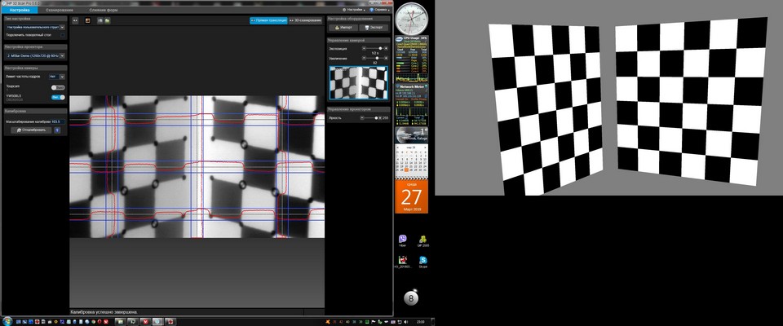Open the Skype desktop shortcut

point(423,261)
